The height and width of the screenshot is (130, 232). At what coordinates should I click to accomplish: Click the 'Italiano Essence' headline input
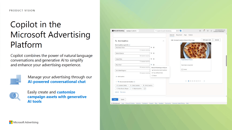click(132, 53)
